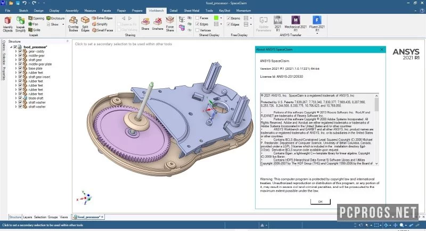This screenshot has width=426, height=231.
Task: Run the Overlap Bodies check
Action: coord(73,24)
